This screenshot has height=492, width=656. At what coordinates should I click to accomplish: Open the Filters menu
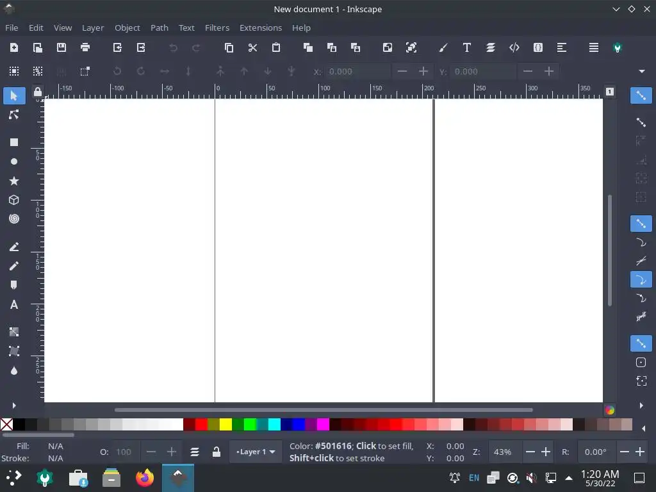pos(217,28)
